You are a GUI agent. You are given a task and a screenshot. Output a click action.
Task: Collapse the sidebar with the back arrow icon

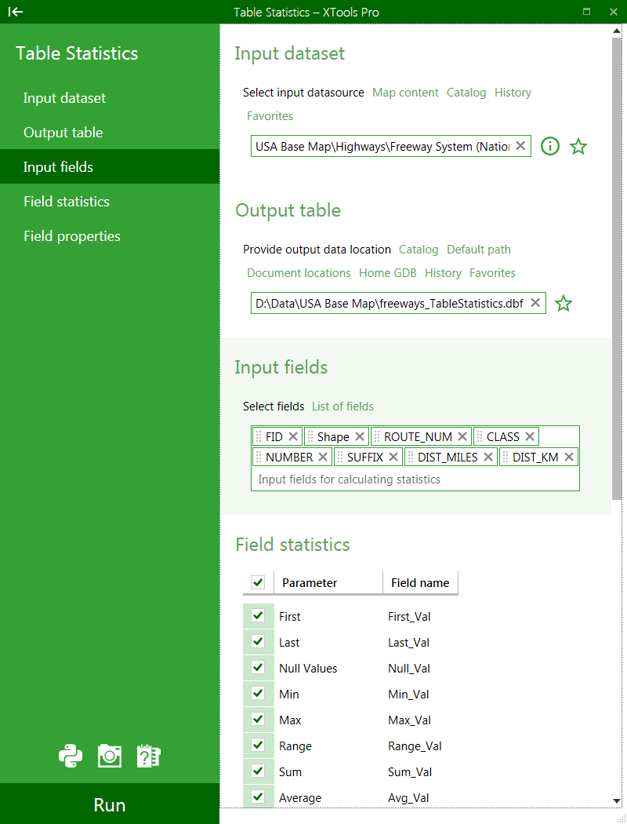16,12
